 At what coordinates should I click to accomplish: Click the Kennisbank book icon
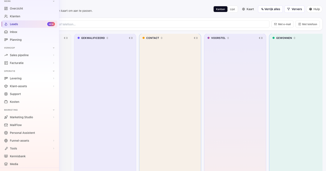pos(6,156)
